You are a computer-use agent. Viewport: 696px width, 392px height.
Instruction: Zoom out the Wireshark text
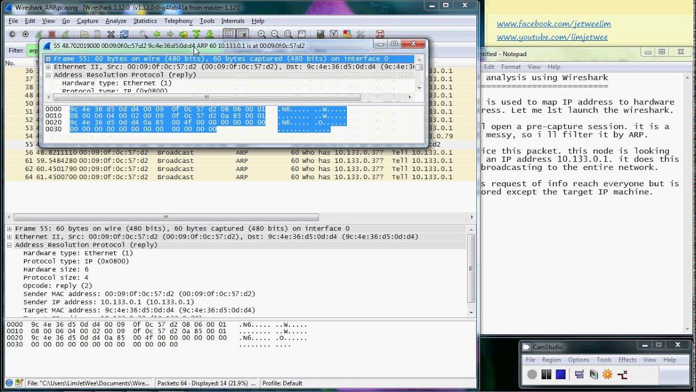(x=275, y=34)
